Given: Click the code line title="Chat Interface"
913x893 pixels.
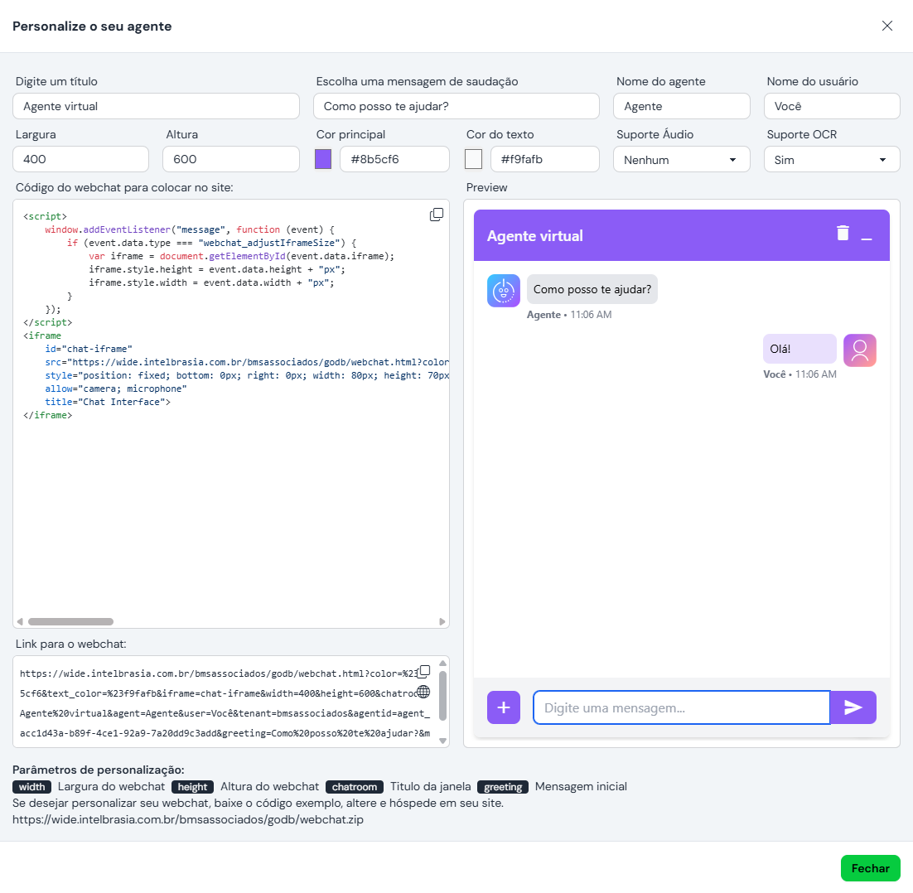Looking at the screenshot, I should 108,402.
